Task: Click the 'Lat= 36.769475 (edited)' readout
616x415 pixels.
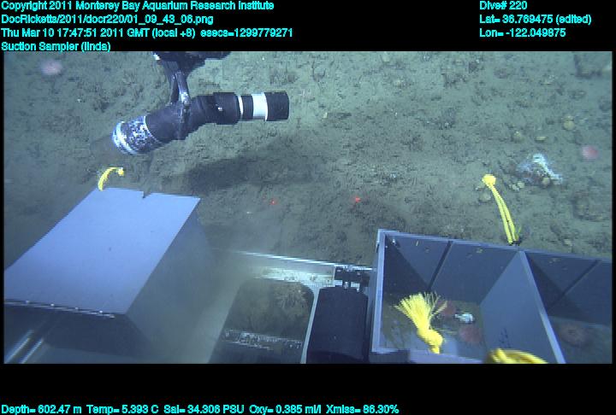Action: coord(535,20)
